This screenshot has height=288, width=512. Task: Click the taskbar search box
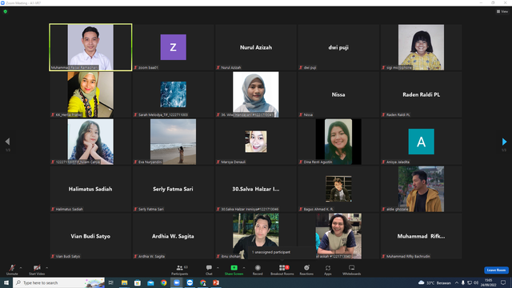click(58, 282)
